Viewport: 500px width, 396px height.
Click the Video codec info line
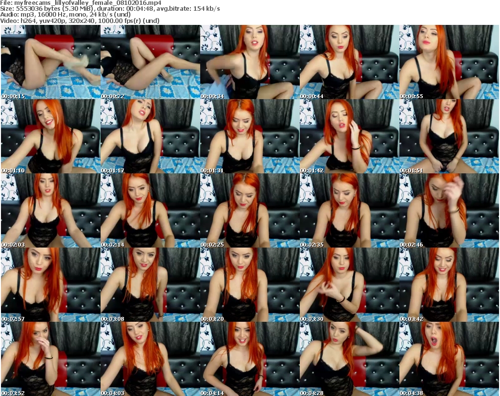point(81,21)
